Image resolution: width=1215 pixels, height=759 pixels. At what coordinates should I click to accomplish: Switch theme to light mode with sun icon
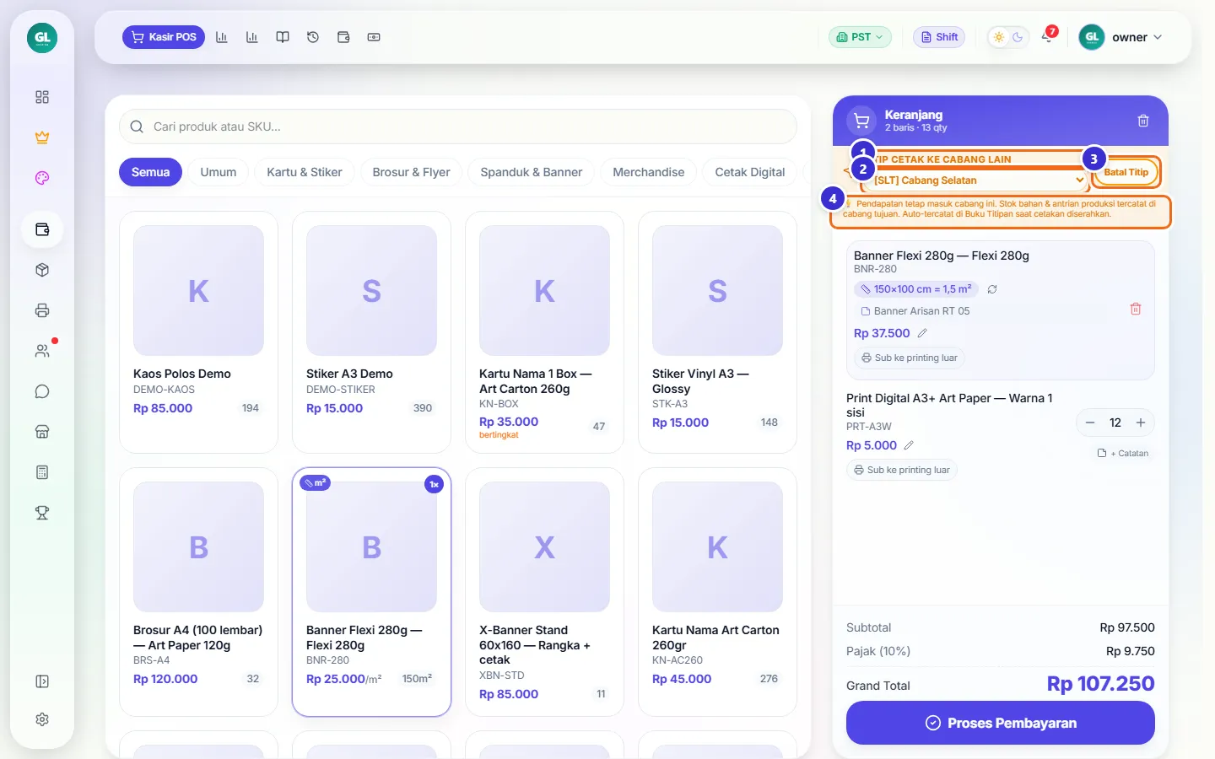pos(999,37)
